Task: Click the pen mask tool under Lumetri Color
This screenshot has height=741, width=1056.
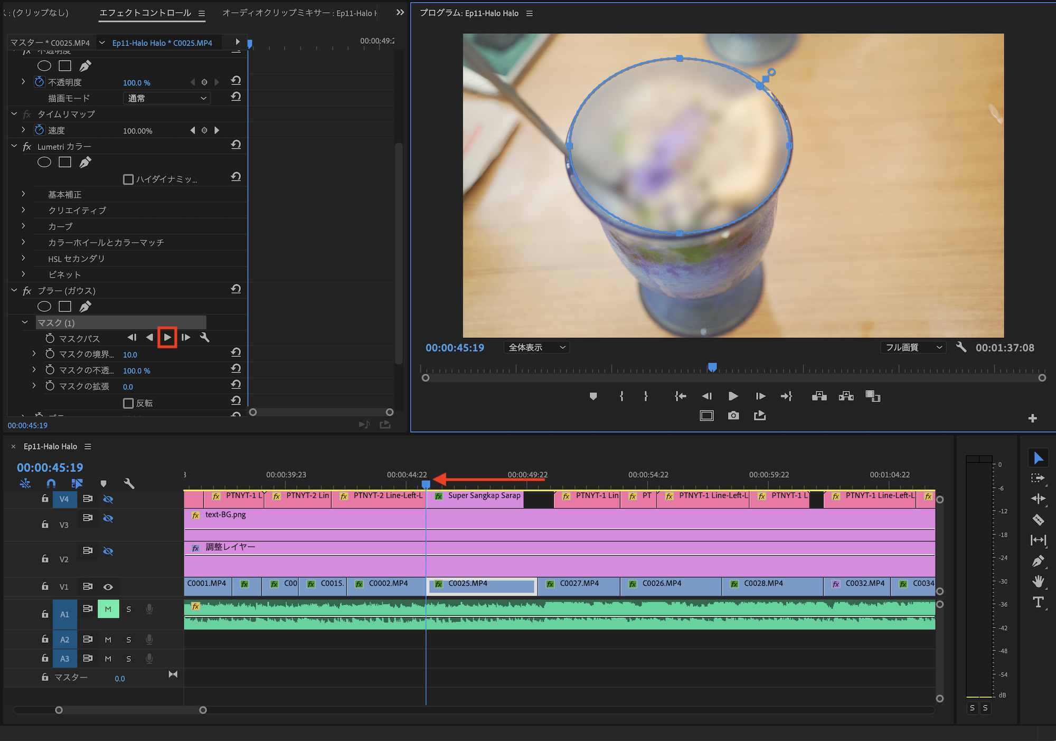Action: (85, 162)
